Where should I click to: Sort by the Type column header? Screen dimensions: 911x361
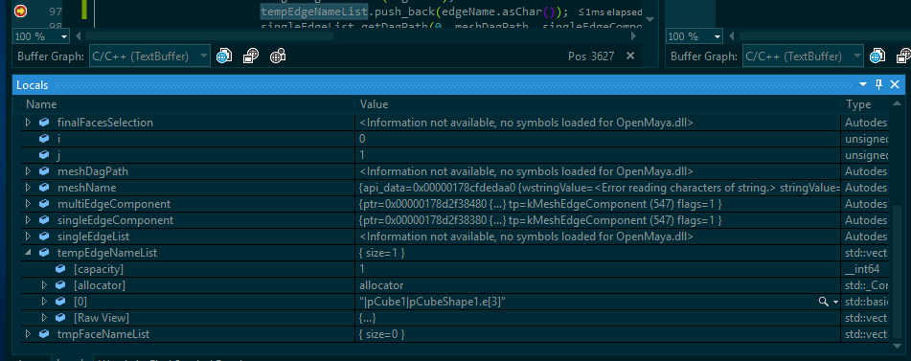click(864, 104)
